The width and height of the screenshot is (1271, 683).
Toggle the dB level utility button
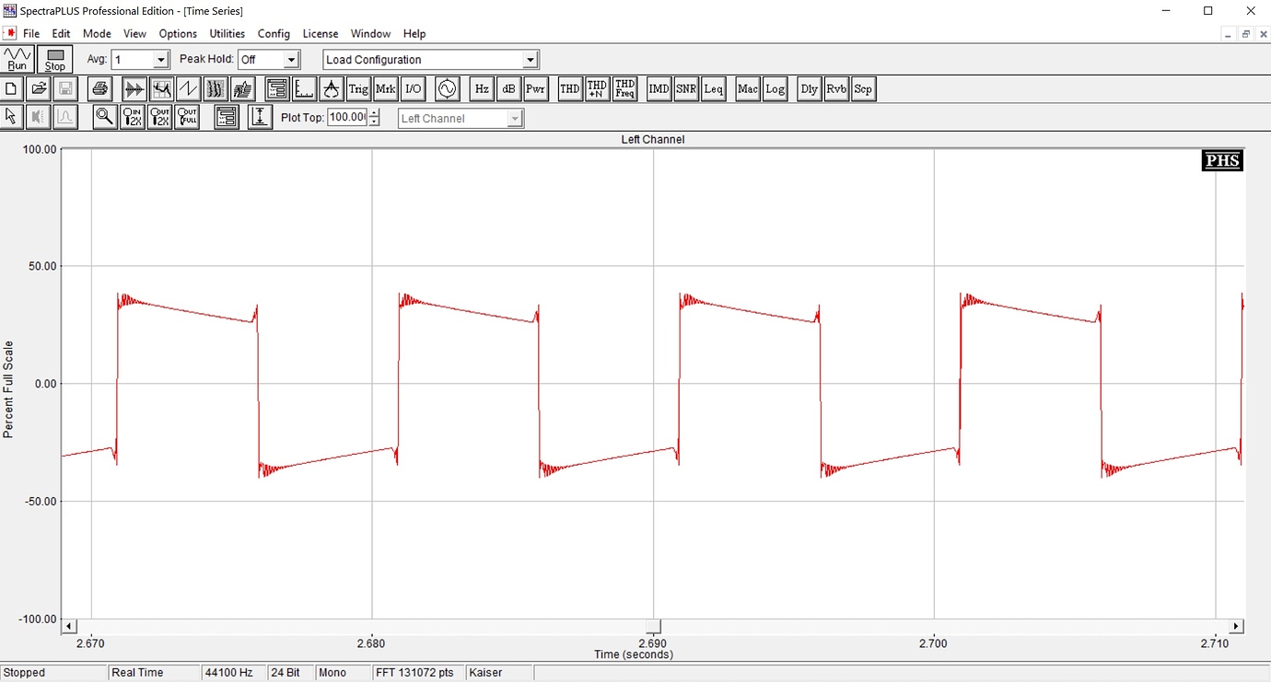coord(508,89)
